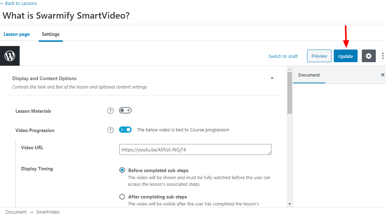Close the Document sidebar panel

pyautogui.click(x=382, y=75)
